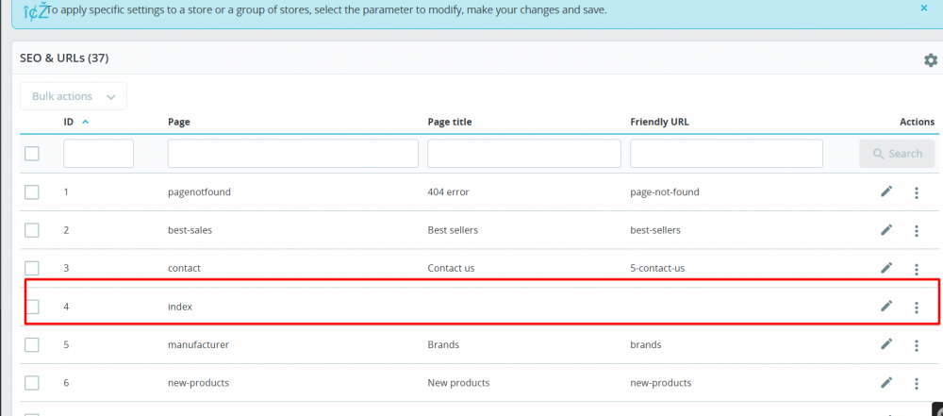Open more actions menu for best-sales row
The height and width of the screenshot is (416, 943).
[x=916, y=230]
